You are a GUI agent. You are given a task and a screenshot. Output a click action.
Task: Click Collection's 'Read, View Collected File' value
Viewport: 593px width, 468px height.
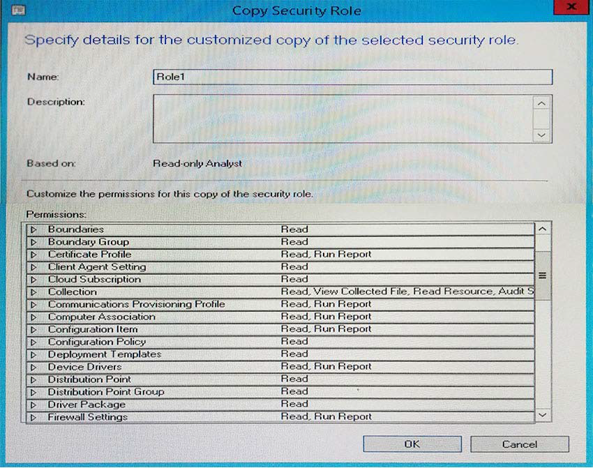click(407, 292)
